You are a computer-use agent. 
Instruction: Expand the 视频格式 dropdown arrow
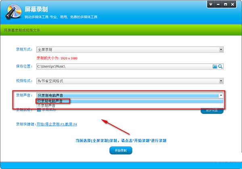point(221,81)
